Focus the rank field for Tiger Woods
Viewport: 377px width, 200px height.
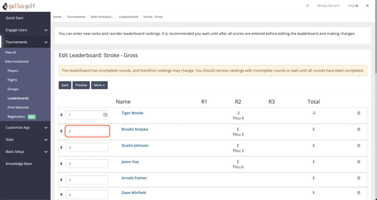pyautogui.click(x=87, y=115)
